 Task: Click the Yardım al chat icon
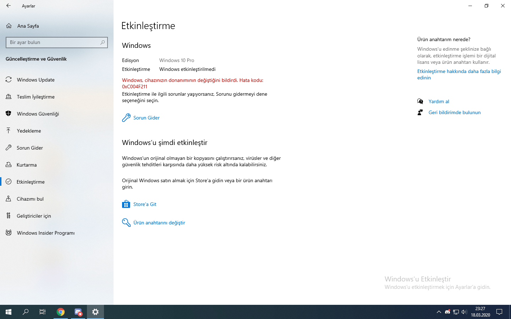[x=420, y=101]
